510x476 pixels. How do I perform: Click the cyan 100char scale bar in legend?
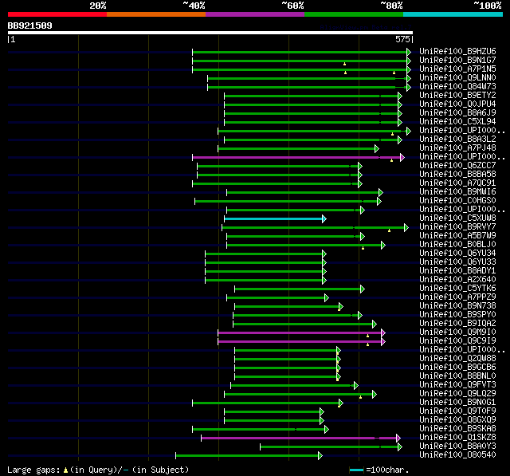pos(356,470)
